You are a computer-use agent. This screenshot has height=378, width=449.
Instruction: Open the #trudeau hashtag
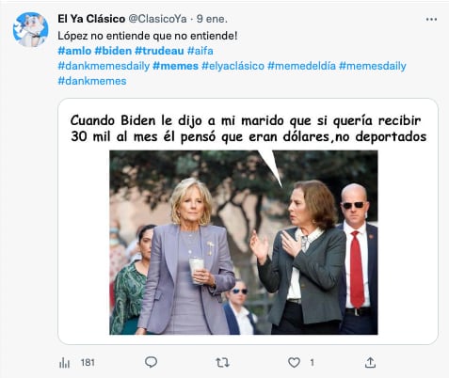click(159, 51)
